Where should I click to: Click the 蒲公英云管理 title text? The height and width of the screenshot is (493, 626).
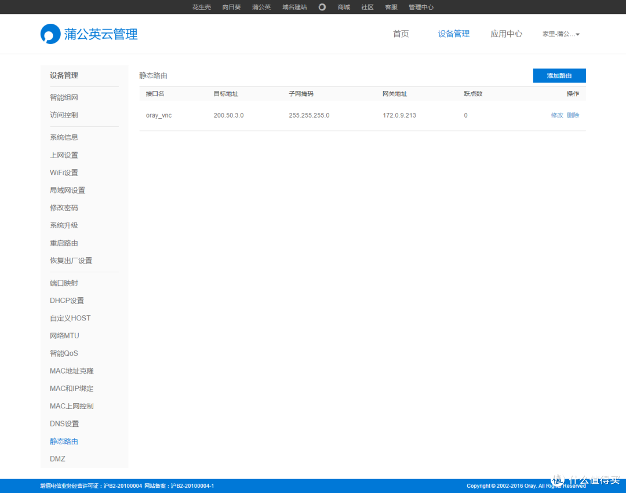(x=101, y=34)
